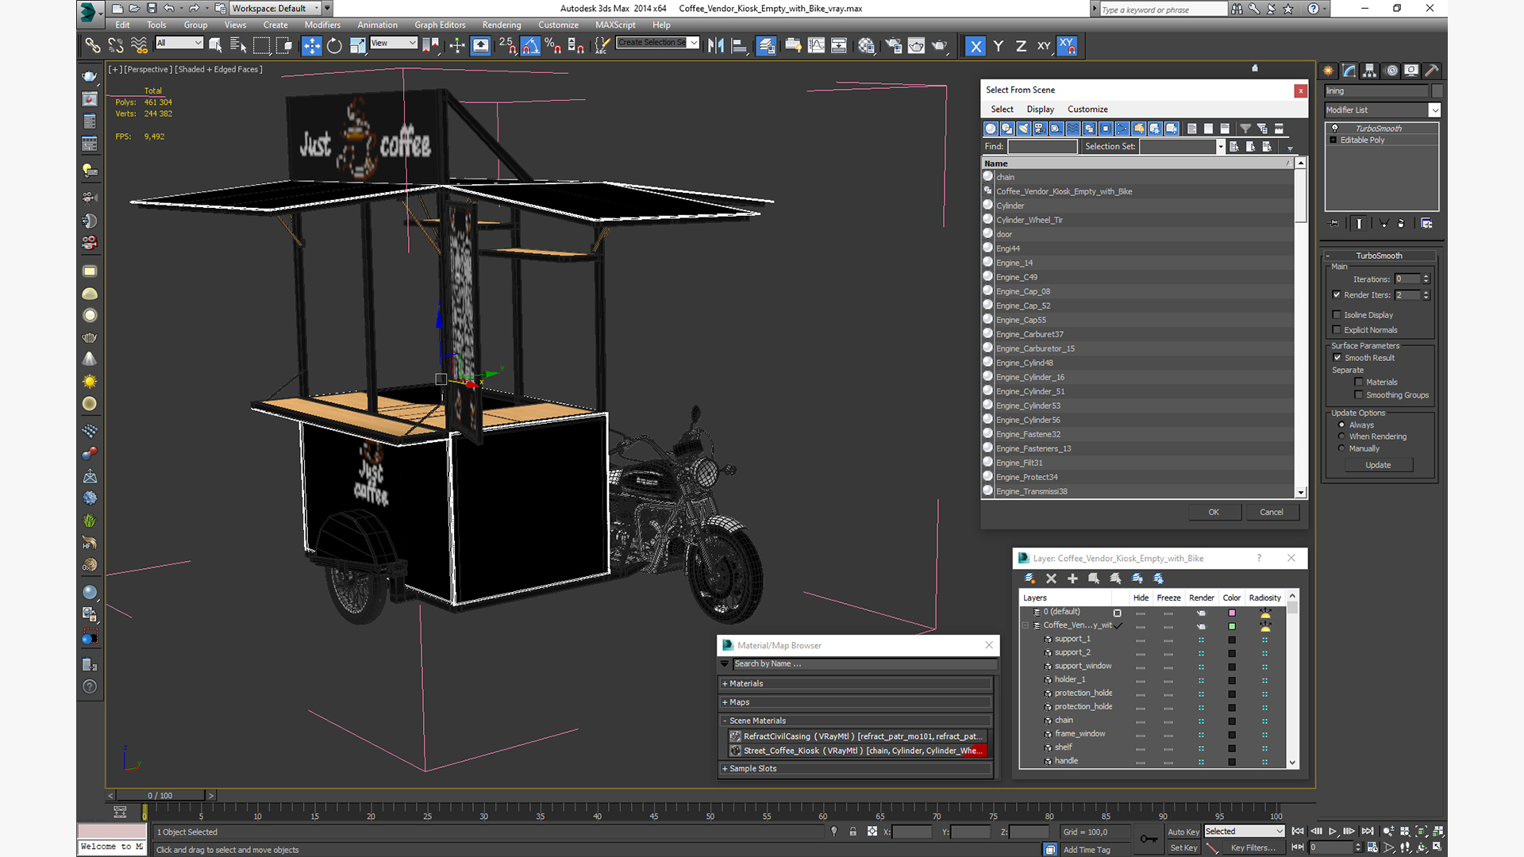The height and width of the screenshot is (857, 1524).
Task: Open the Hierarchy command panel tab
Action: tap(1369, 71)
